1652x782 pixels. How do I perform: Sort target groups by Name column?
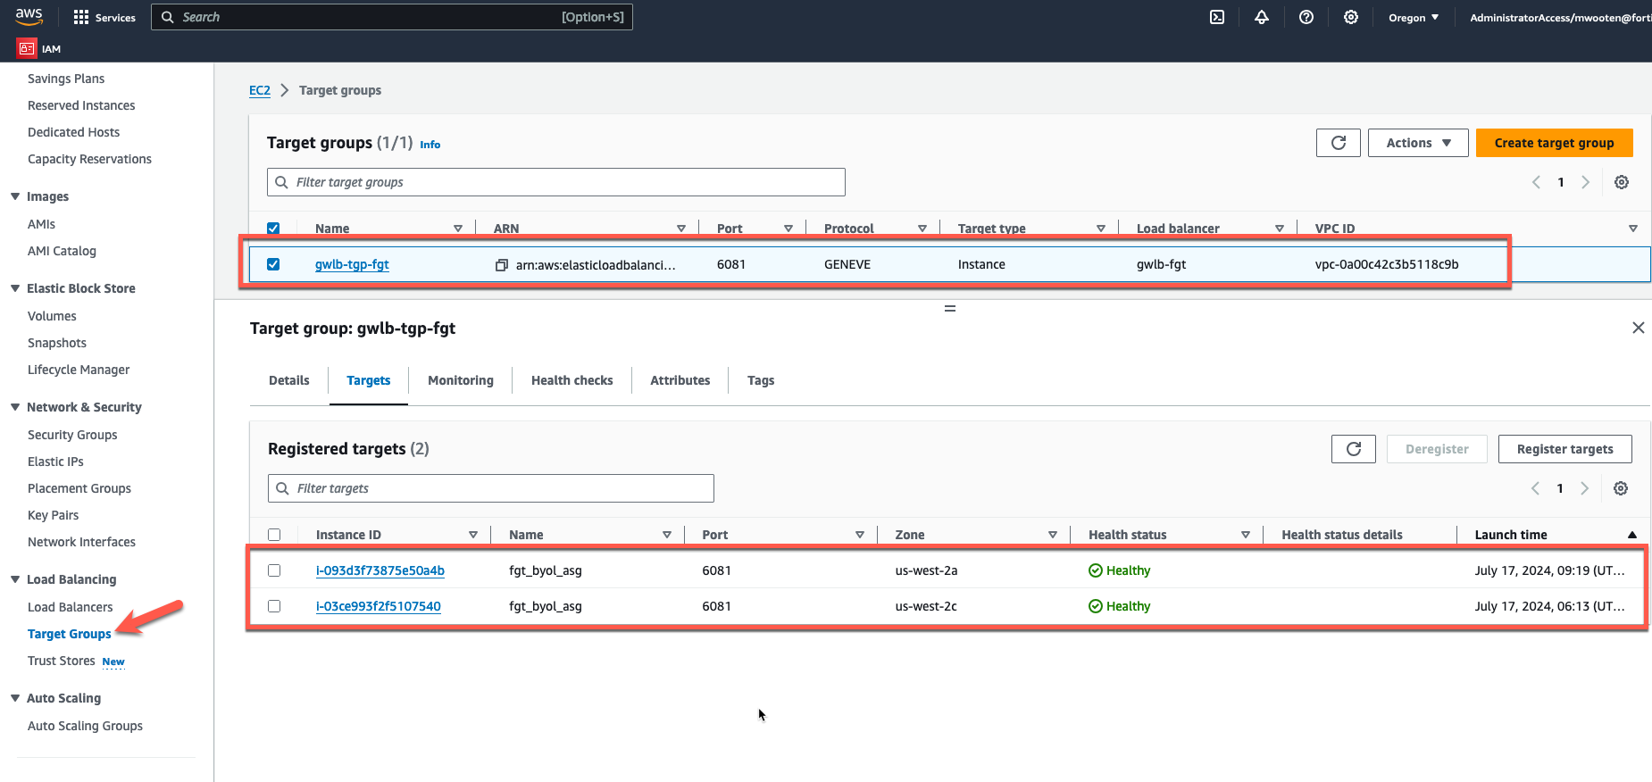click(458, 229)
